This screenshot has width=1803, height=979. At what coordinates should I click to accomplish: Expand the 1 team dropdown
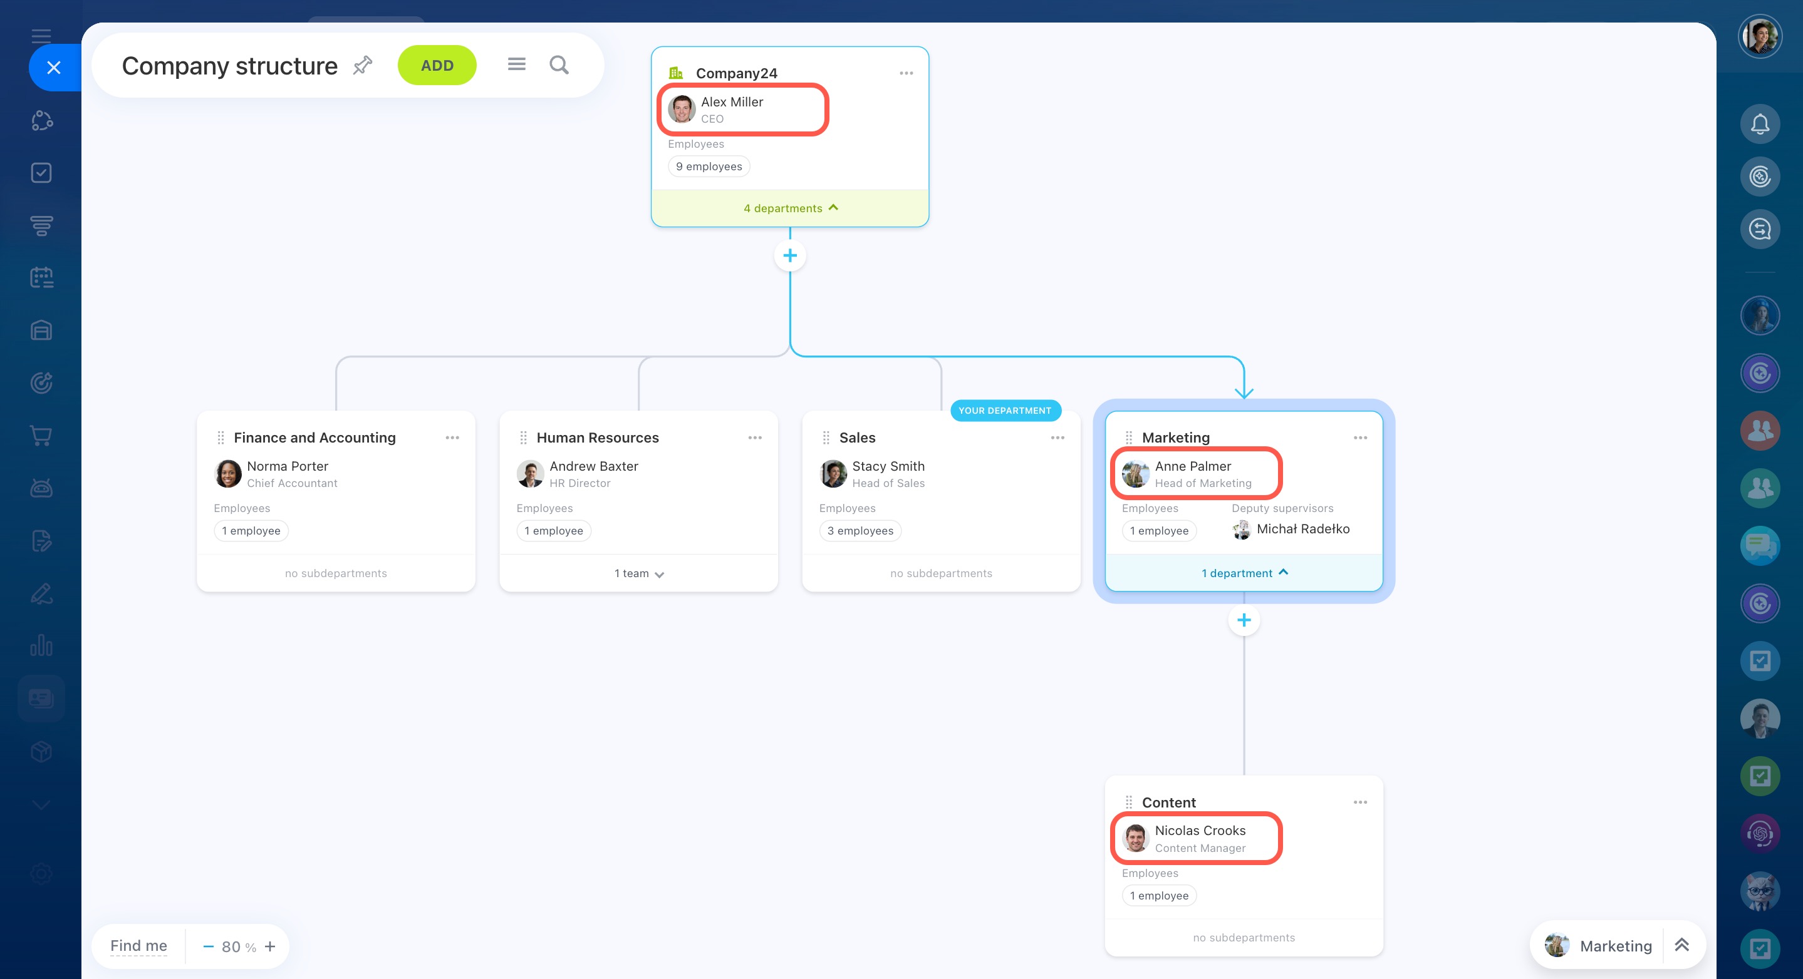[638, 573]
